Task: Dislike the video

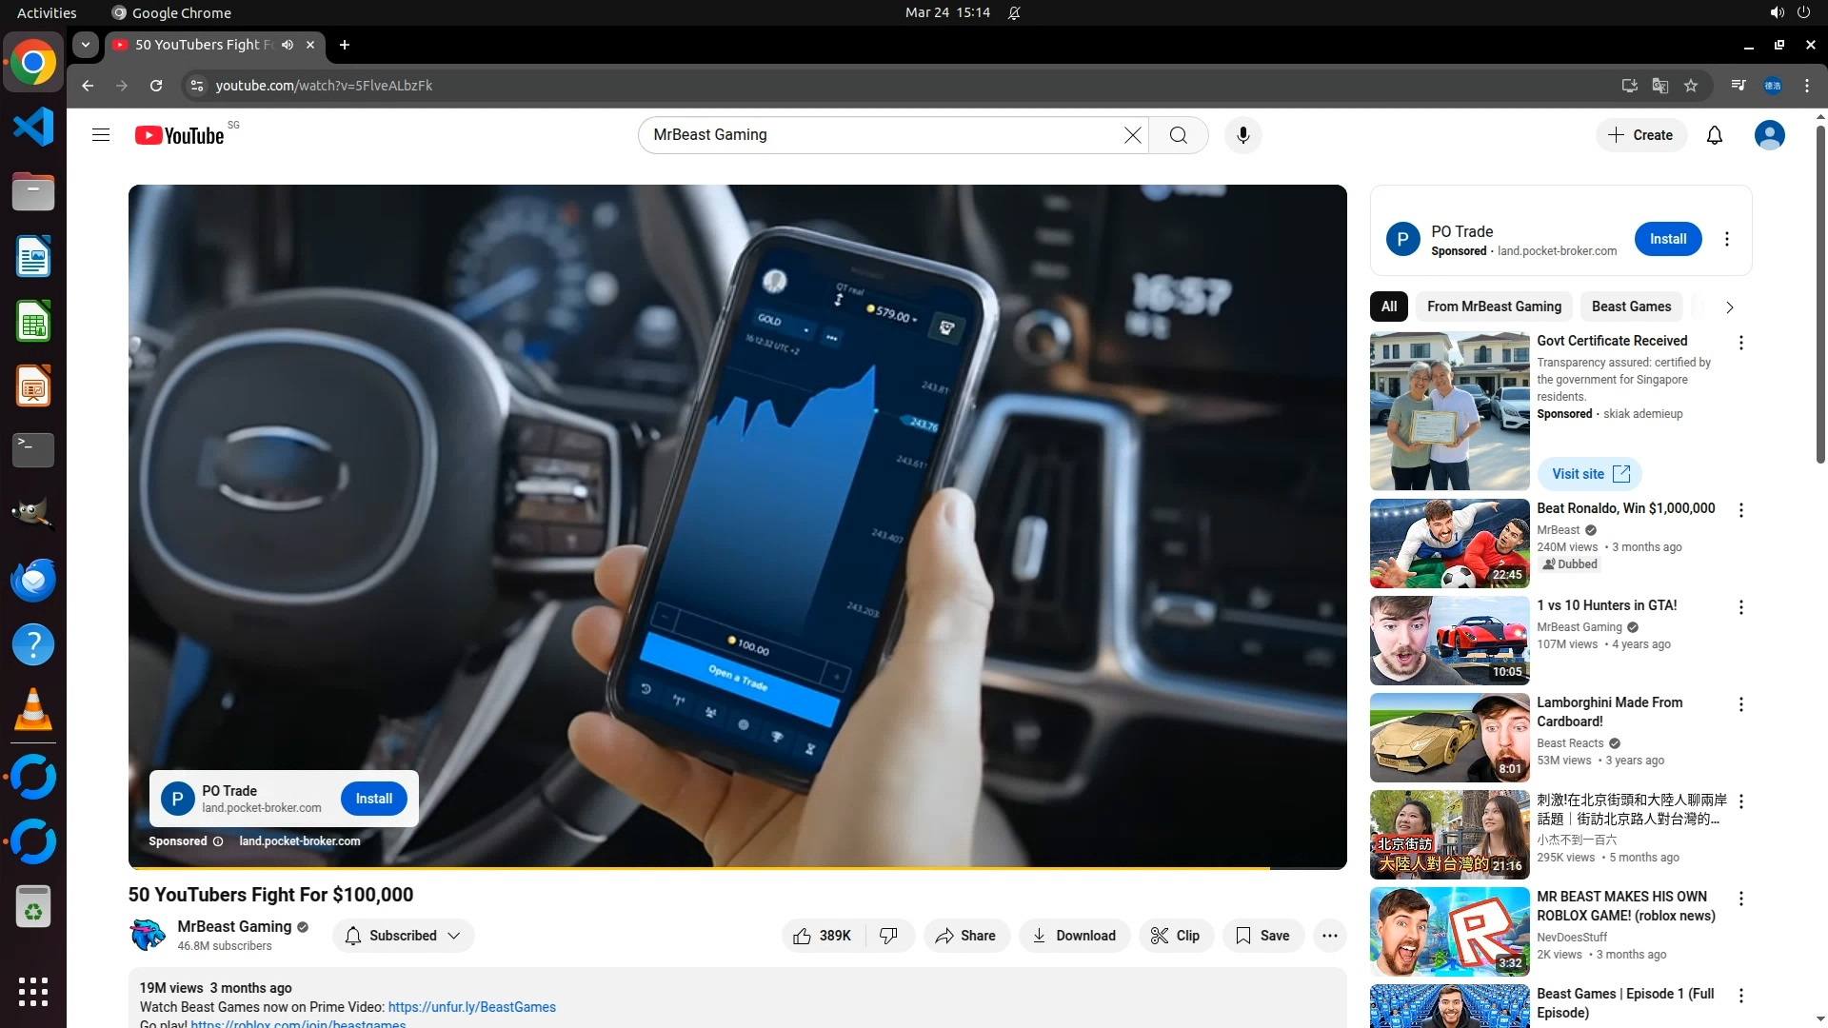Action: click(x=888, y=936)
